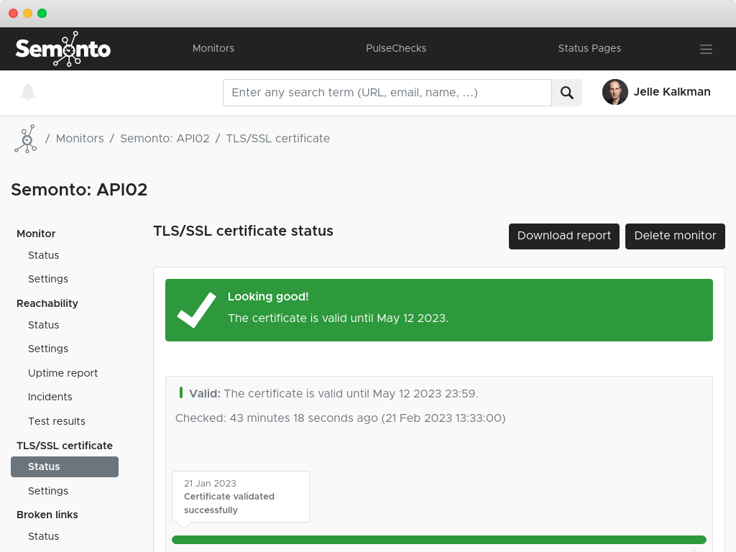Click the green certificate validity timeline bar

click(x=439, y=539)
